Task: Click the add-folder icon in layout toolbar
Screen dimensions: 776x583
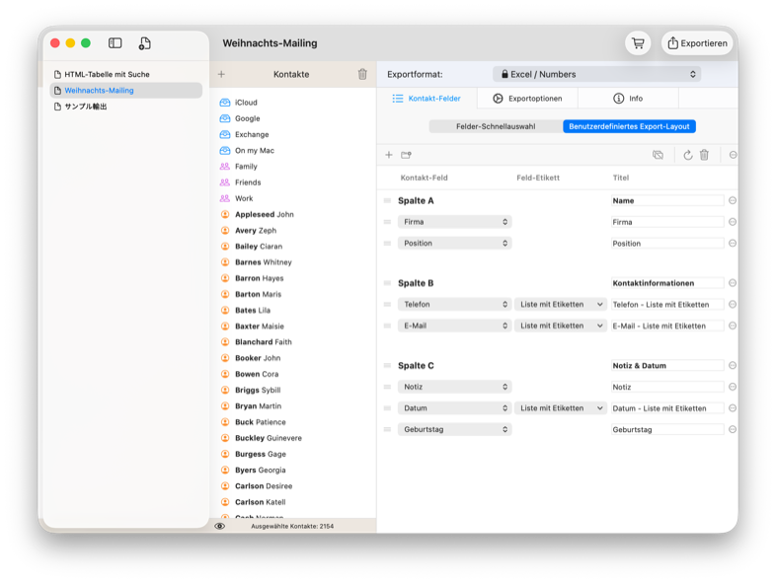Action: coord(406,155)
